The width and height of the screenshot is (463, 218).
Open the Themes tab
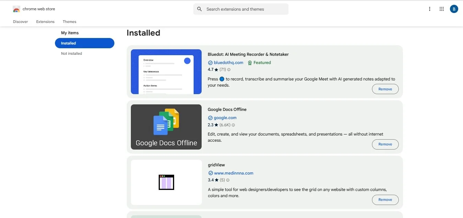tap(69, 22)
